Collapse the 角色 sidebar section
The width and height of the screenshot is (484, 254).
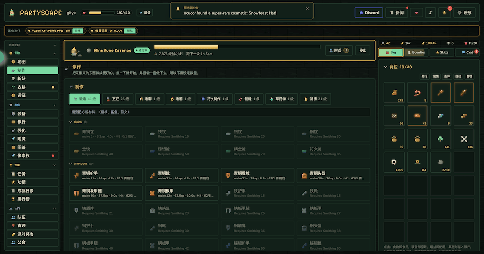[32, 105]
